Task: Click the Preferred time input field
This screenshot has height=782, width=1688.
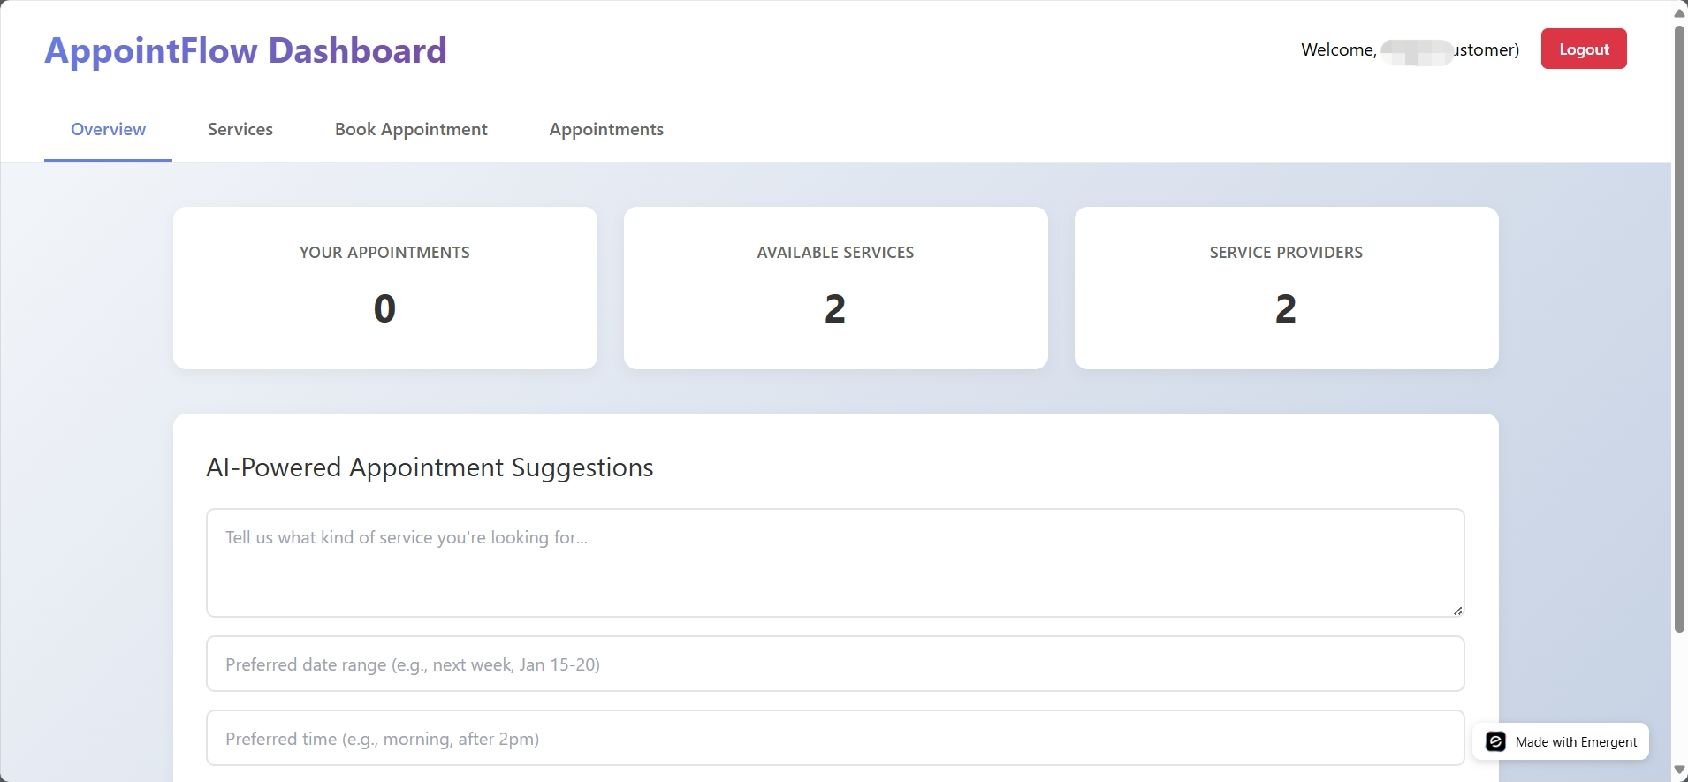Action: click(x=835, y=738)
